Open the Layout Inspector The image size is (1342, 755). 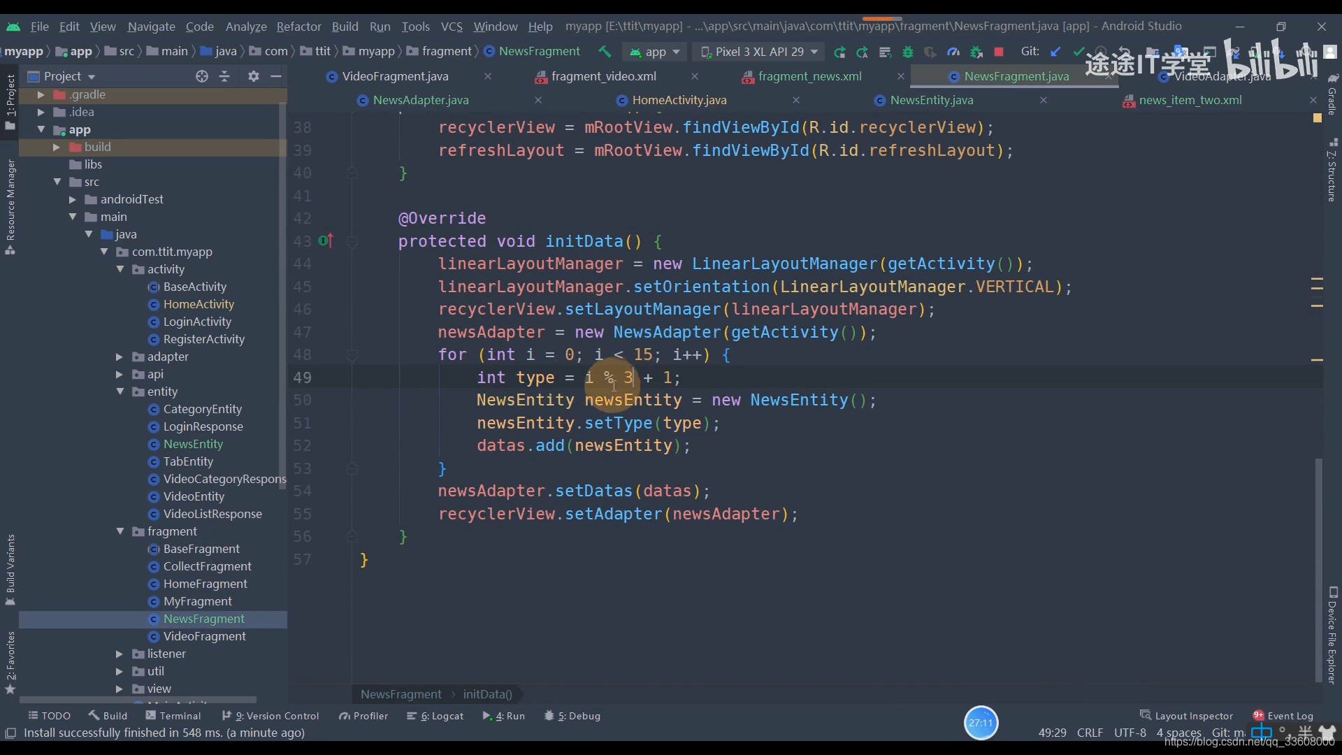click(x=1186, y=716)
